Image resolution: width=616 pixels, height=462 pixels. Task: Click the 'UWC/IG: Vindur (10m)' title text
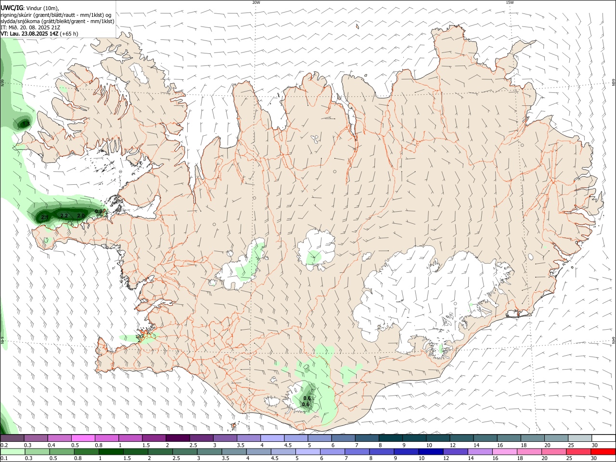point(29,8)
